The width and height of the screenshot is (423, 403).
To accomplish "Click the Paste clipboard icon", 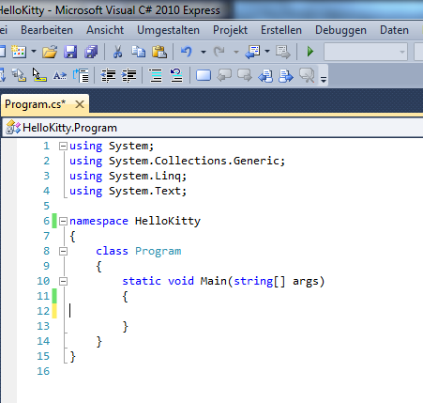I will pyautogui.click(x=159, y=52).
